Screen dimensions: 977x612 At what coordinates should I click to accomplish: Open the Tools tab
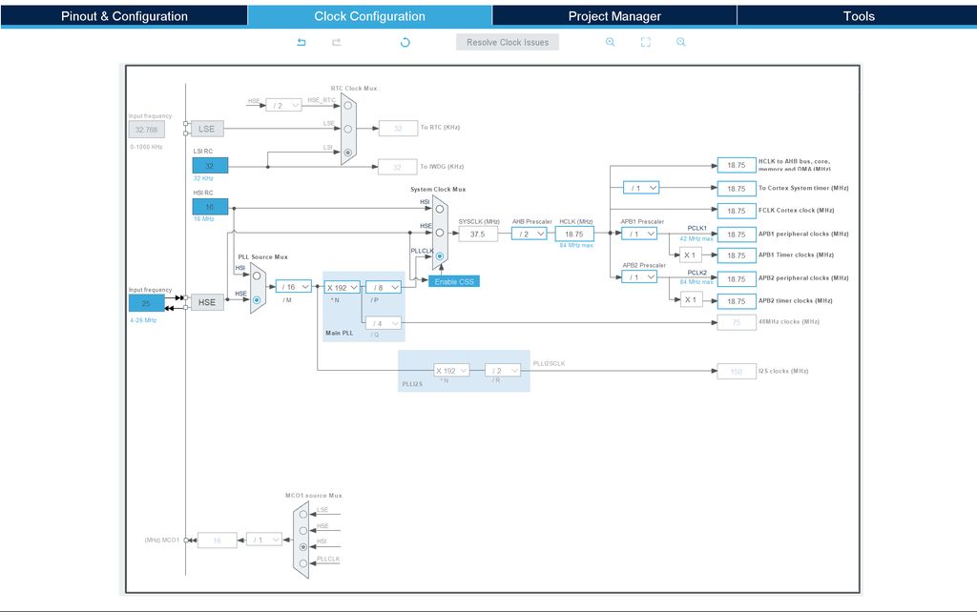click(x=859, y=16)
